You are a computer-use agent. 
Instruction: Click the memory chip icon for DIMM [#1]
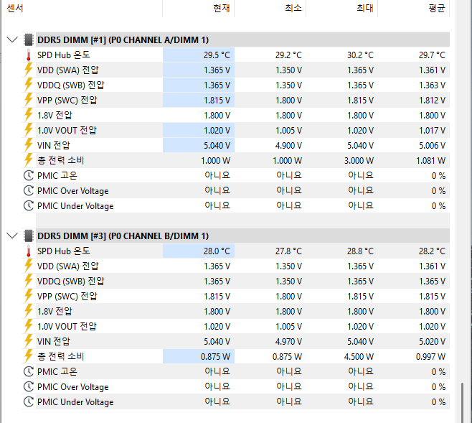tap(29, 39)
